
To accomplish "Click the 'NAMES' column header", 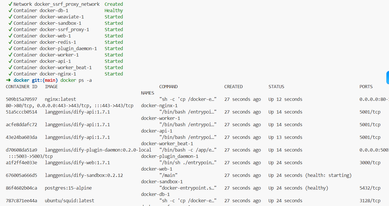I will coord(147,93).
